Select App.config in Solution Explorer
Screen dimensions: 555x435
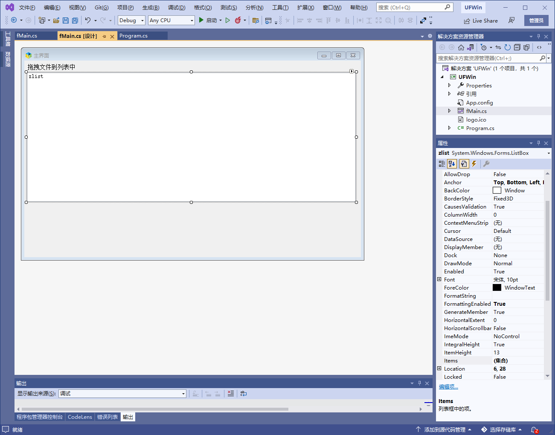point(479,102)
